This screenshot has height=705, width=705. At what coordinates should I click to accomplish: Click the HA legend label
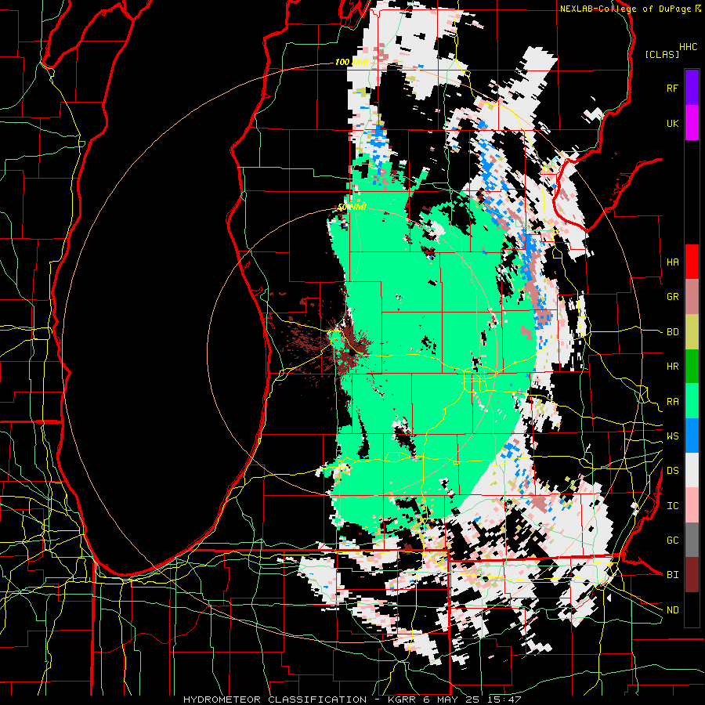673,262
